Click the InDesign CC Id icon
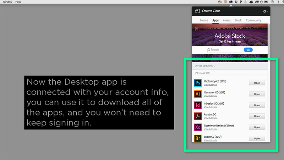284x160 pixels. click(198, 105)
